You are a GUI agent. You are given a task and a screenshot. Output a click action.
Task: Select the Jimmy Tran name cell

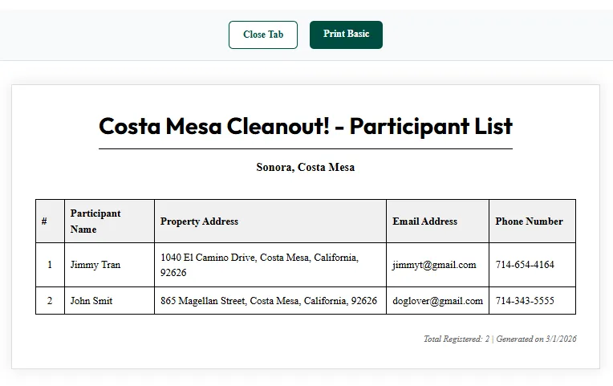[x=109, y=265]
